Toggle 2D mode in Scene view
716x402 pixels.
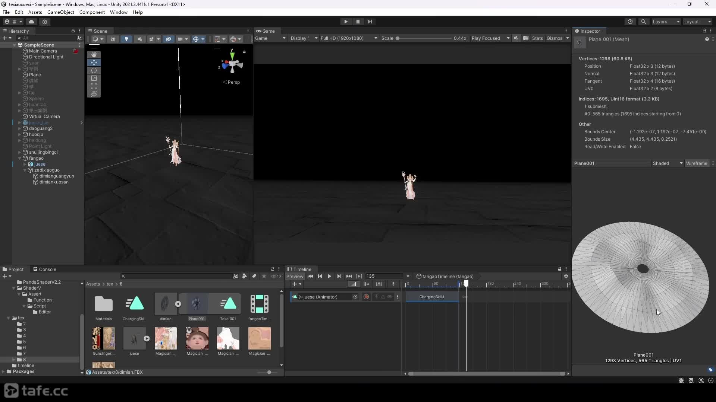113,39
